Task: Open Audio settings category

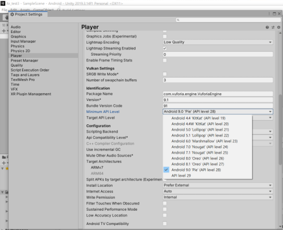Action: click(16, 27)
